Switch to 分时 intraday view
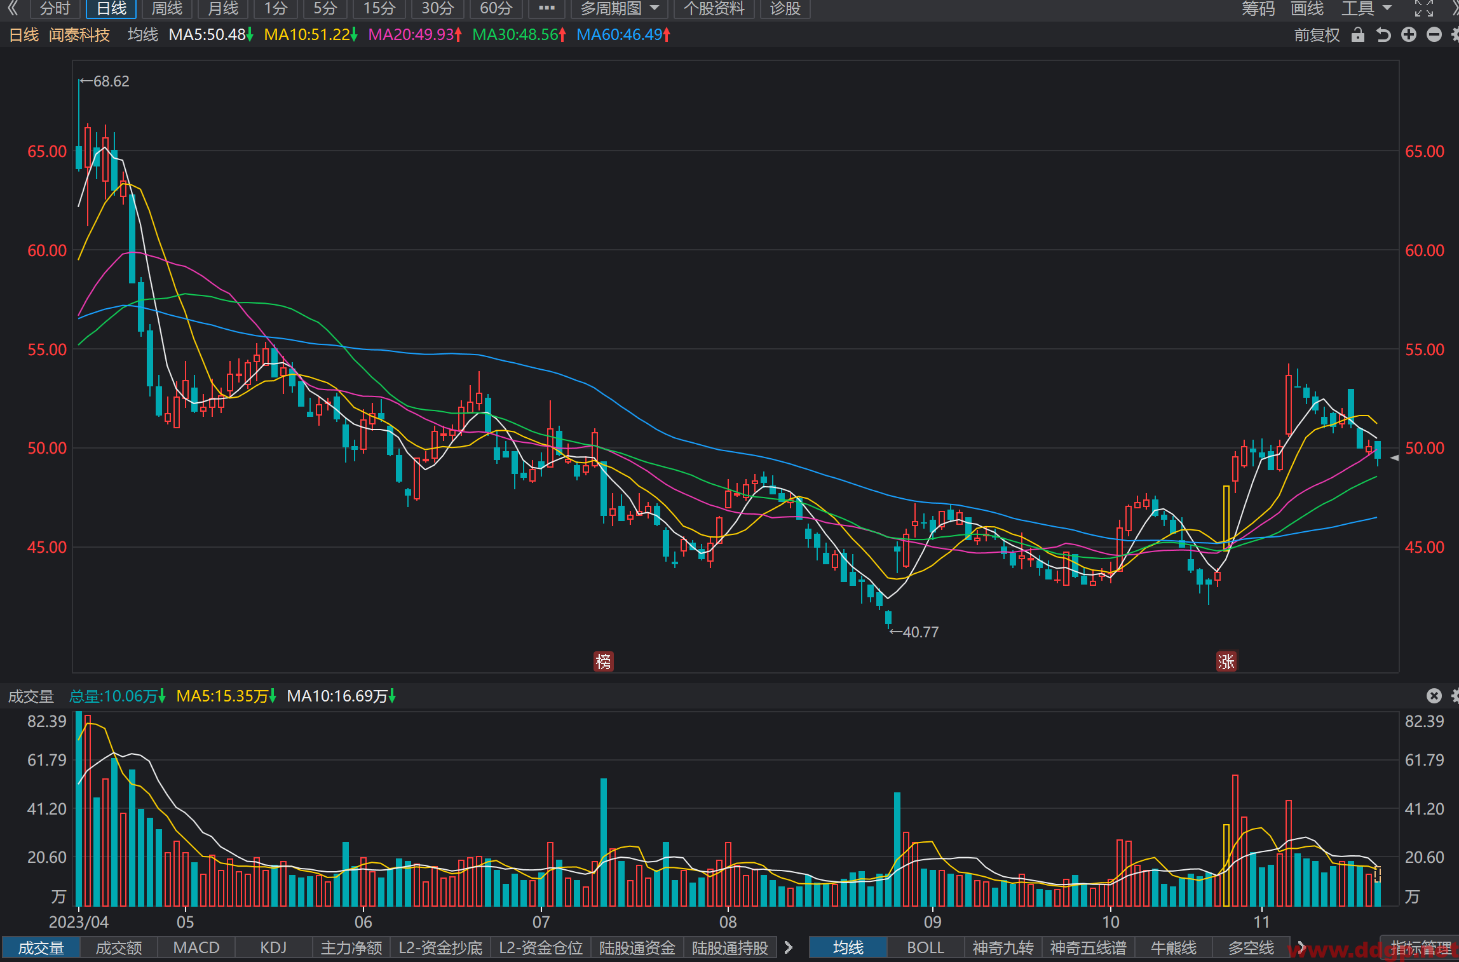Screen dimensions: 1459x962 [55, 8]
